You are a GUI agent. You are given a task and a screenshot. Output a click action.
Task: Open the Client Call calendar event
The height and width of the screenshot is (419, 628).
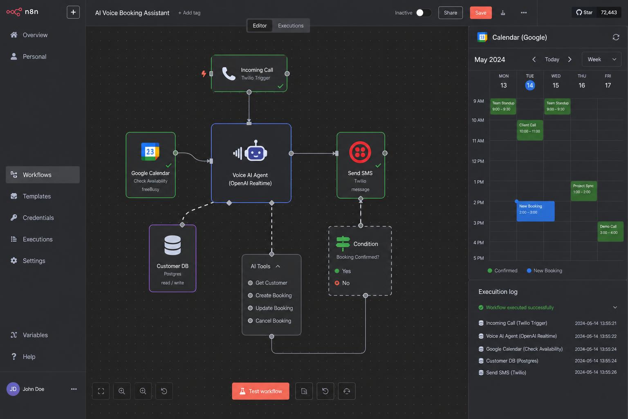tap(530, 130)
